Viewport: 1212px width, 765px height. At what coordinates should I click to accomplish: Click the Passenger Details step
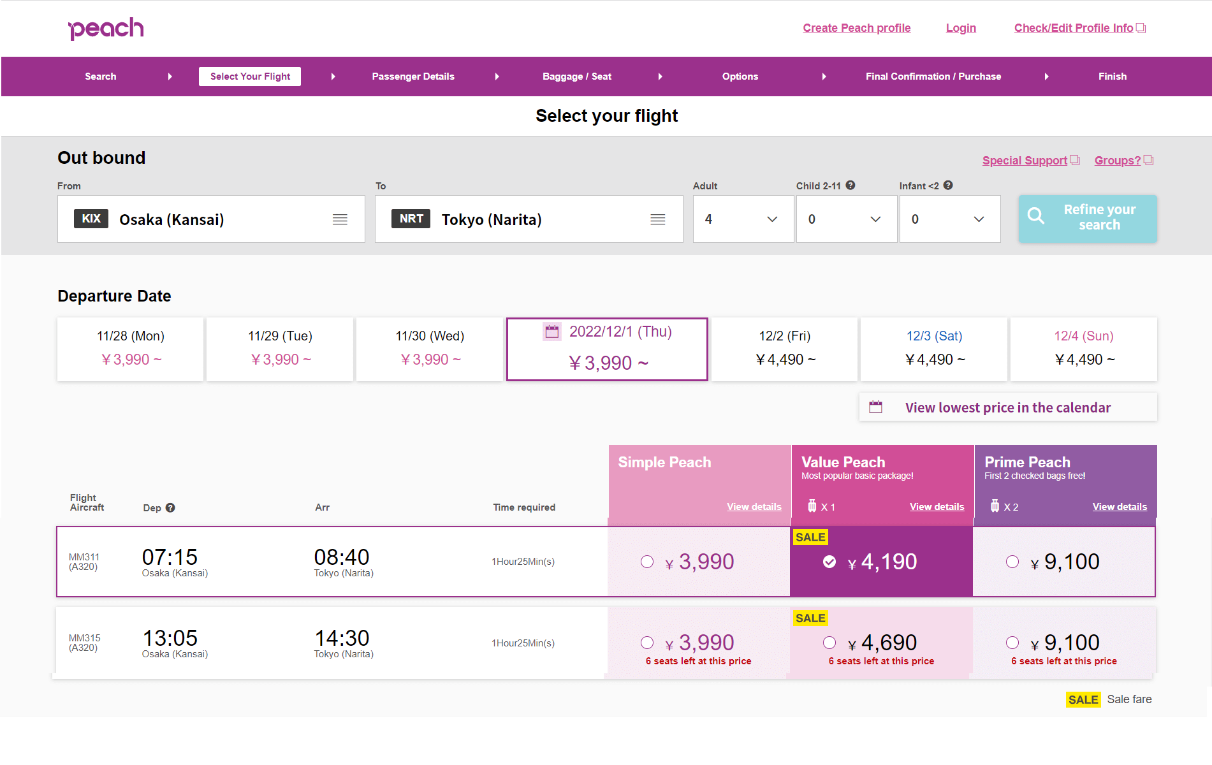[413, 76]
